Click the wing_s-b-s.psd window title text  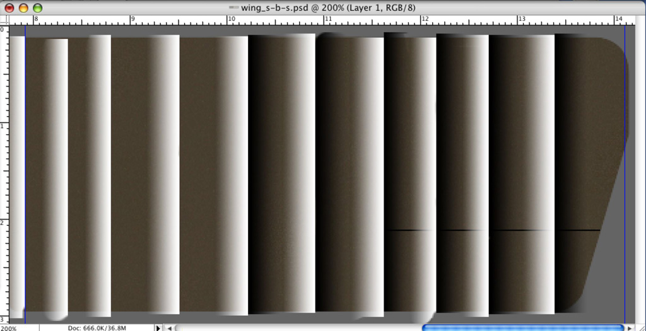point(328,8)
